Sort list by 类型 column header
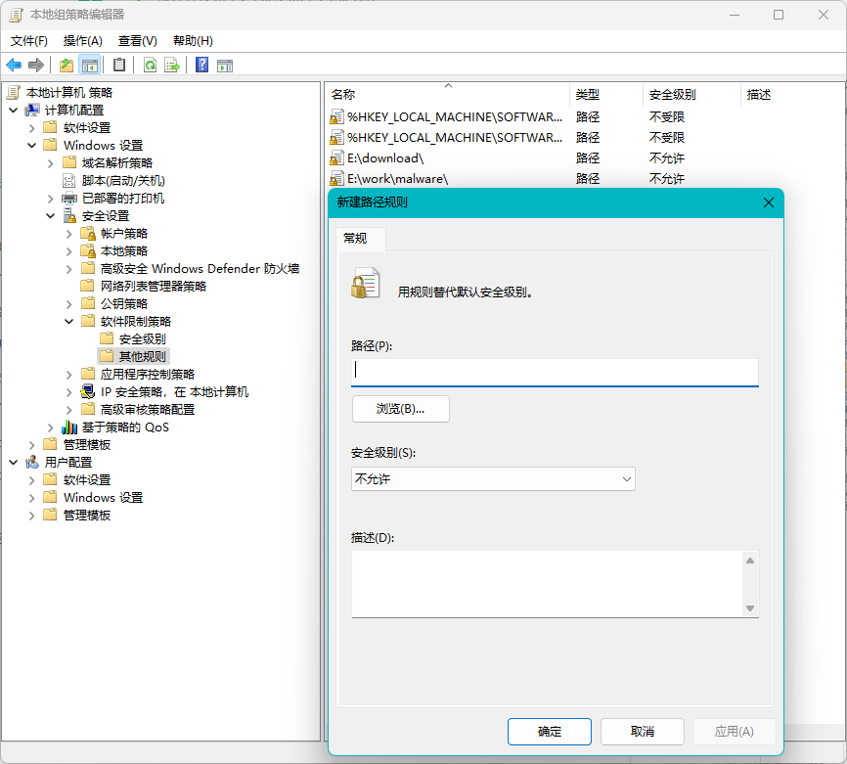The image size is (847, 764). tap(606, 95)
